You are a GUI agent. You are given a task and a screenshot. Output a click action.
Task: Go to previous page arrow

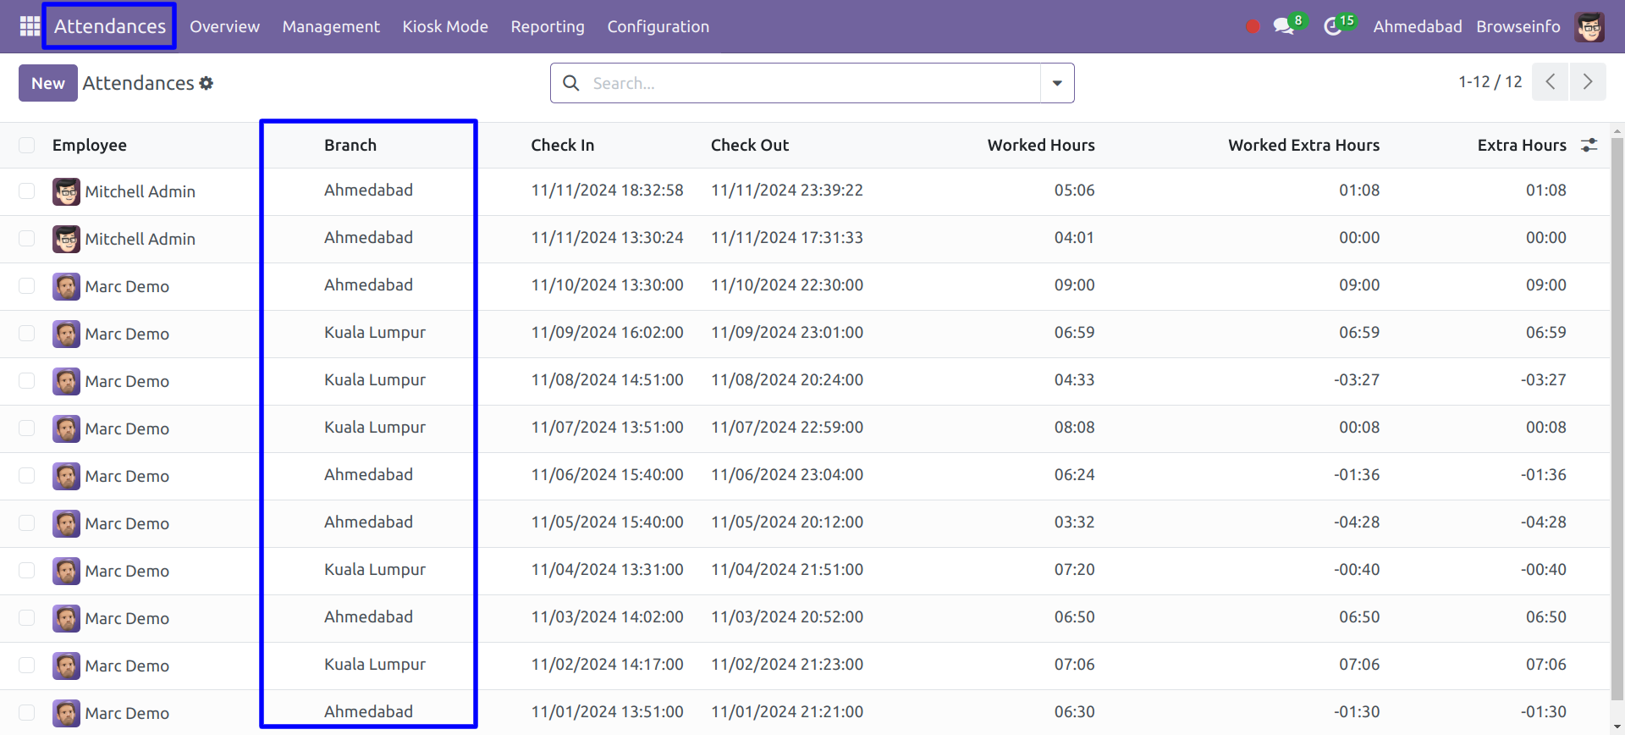[x=1550, y=82]
